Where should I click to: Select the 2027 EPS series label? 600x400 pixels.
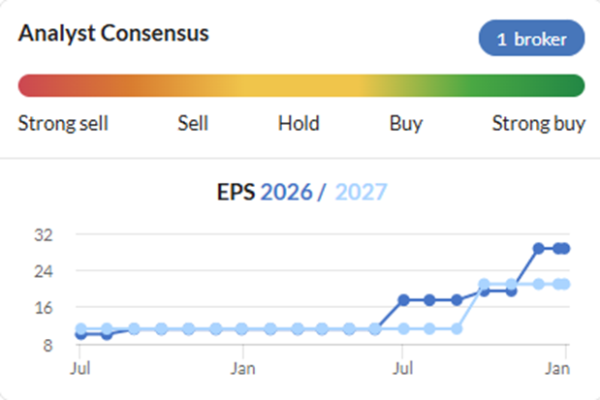[x=361, y=192]
